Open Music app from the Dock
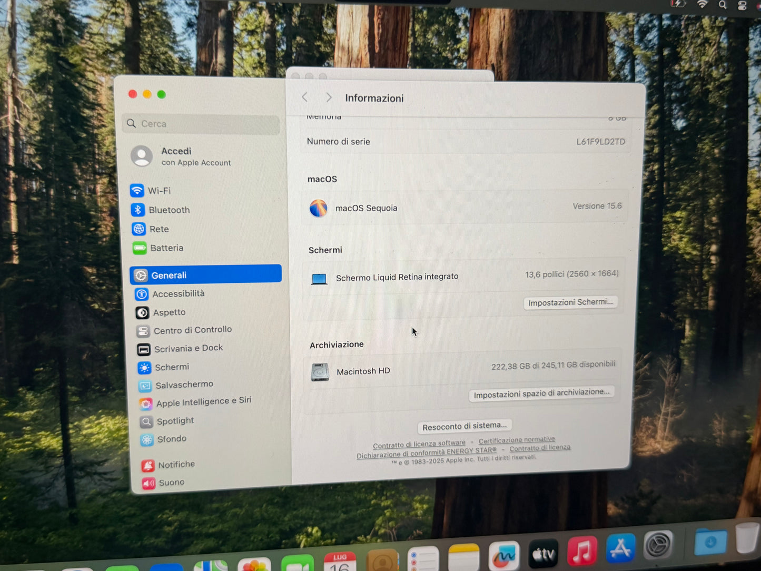 [x=582, y=550]
